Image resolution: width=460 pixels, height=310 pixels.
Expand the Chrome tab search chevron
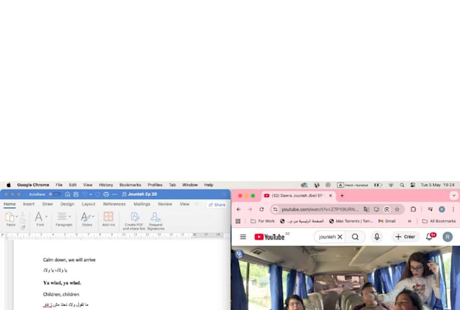[454, 195]
